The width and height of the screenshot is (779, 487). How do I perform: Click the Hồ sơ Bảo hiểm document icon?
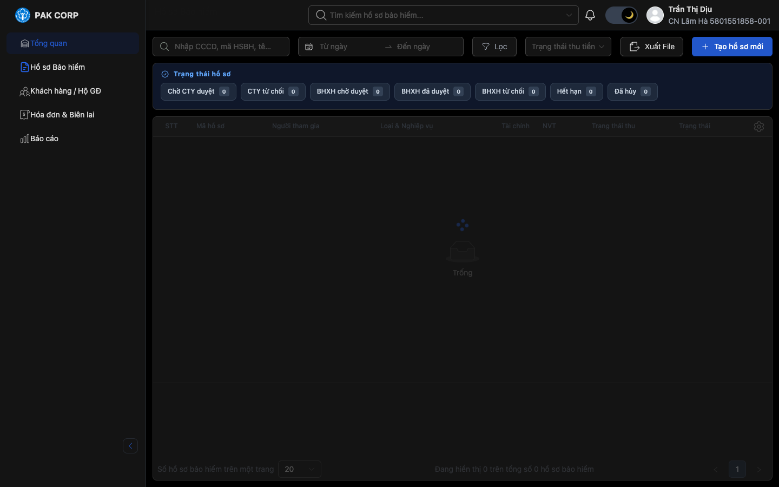pyautogui.click(x=25, y=67)
